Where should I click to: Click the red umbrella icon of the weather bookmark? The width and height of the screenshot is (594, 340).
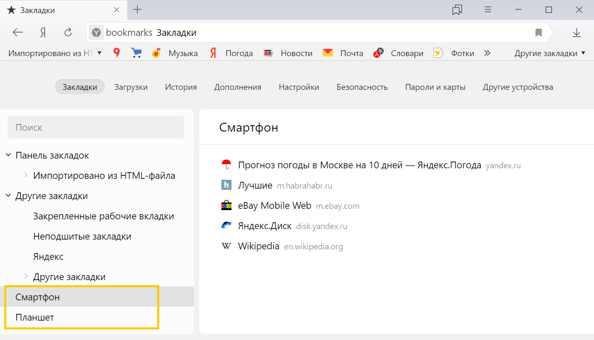tap(226, 165)
